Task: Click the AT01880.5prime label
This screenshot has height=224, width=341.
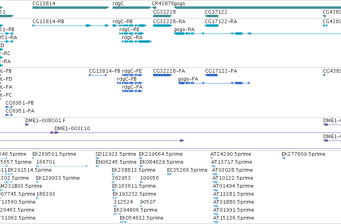Action: click(x=234, y=202)
